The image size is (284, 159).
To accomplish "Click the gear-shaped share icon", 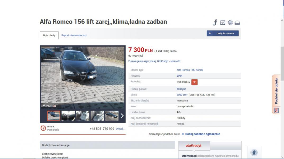I will coord(230,23).
